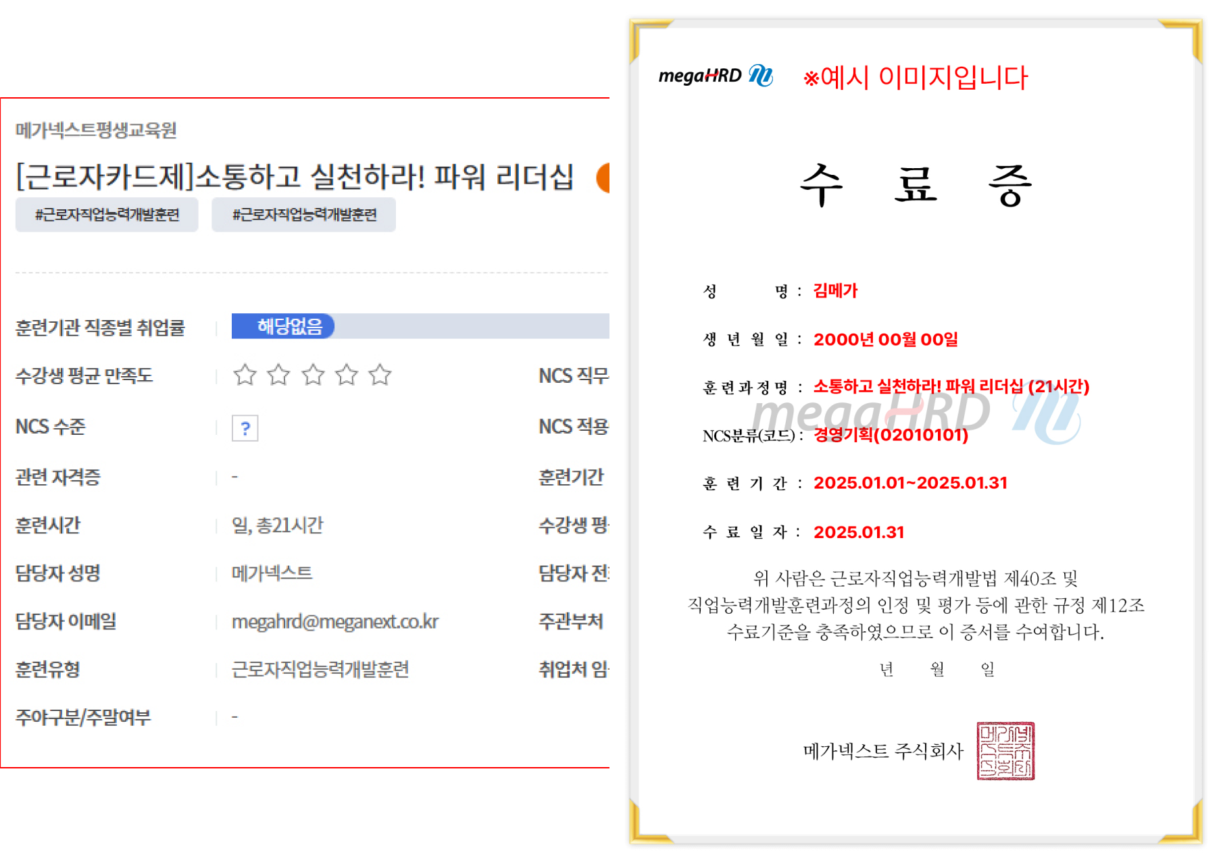The image size is (1223, 867).
Task: Click the 담당자 이메일 label
Action: pos(66,621)
